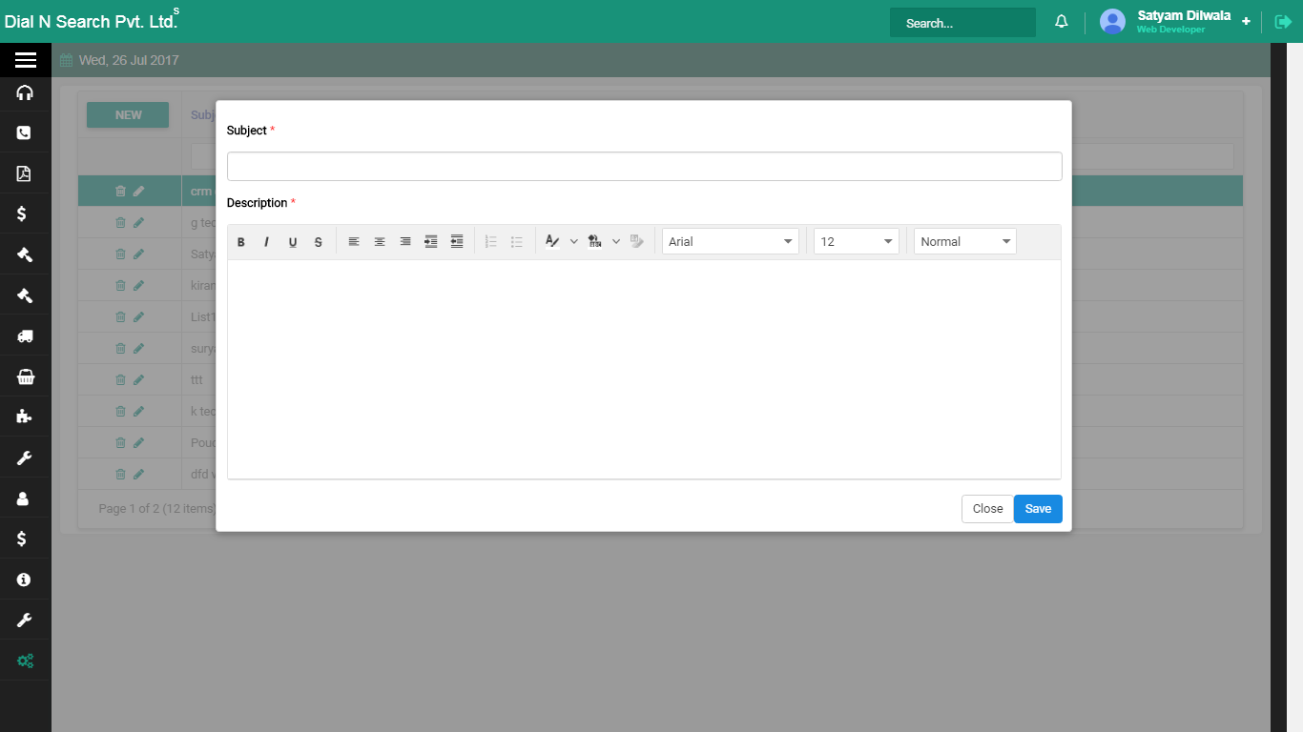Click the truck delivery sidebar icon

click(x=25, y=336)
